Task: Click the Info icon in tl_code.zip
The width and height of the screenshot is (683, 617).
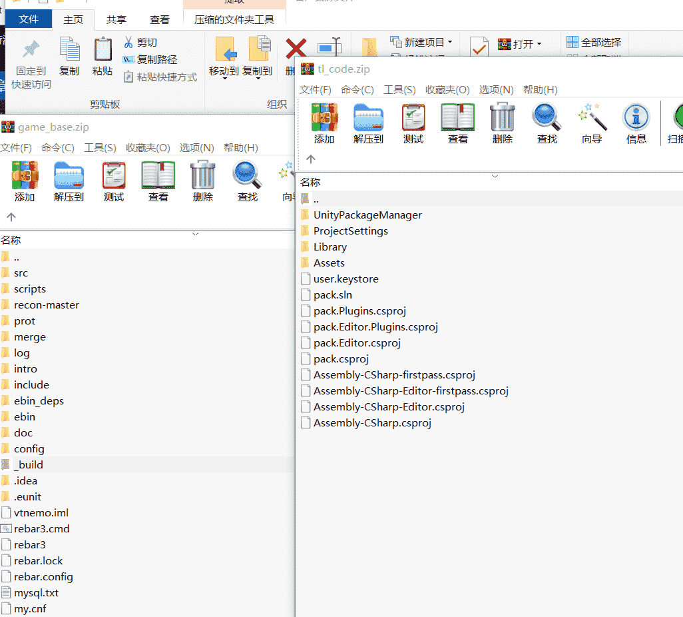Action: click(636, 118)
